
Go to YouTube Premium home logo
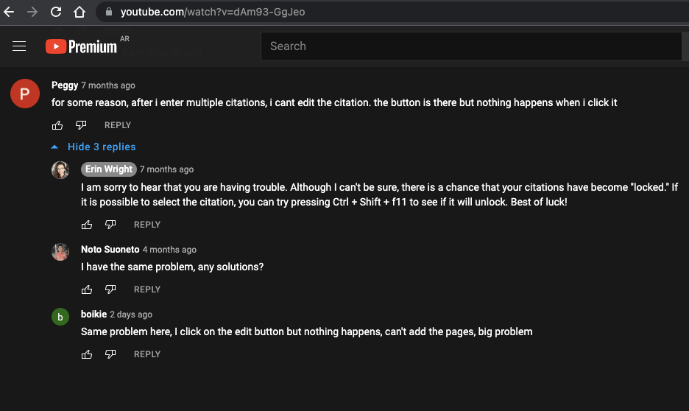81,46
